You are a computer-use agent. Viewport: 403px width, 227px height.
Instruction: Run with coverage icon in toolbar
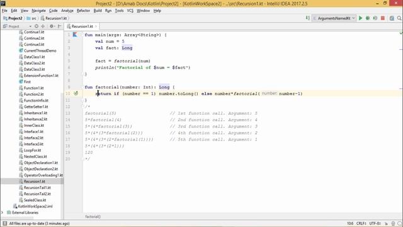pos(375,18)
